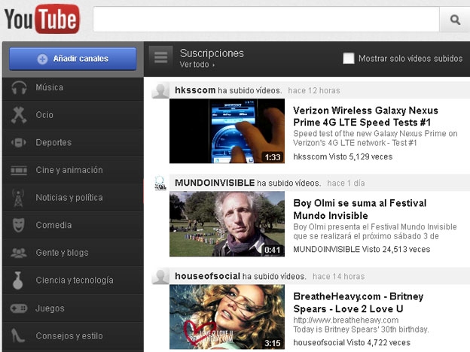Click the Juegos gamepad icon

coord(19,308)
